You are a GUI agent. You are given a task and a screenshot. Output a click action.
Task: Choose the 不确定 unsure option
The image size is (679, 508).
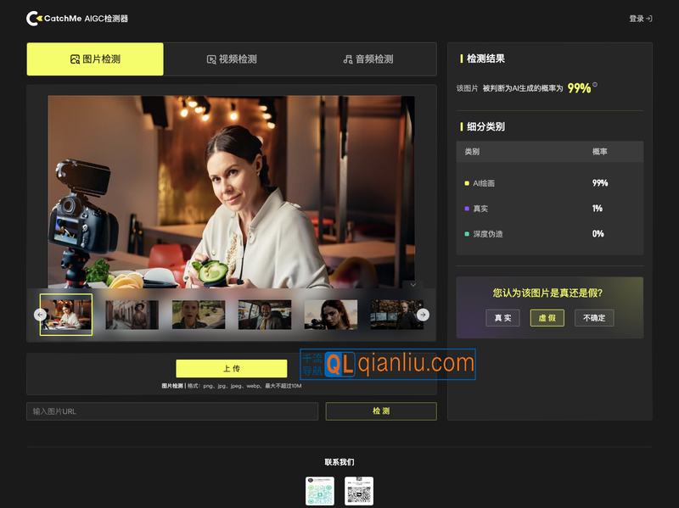(594, 318)
